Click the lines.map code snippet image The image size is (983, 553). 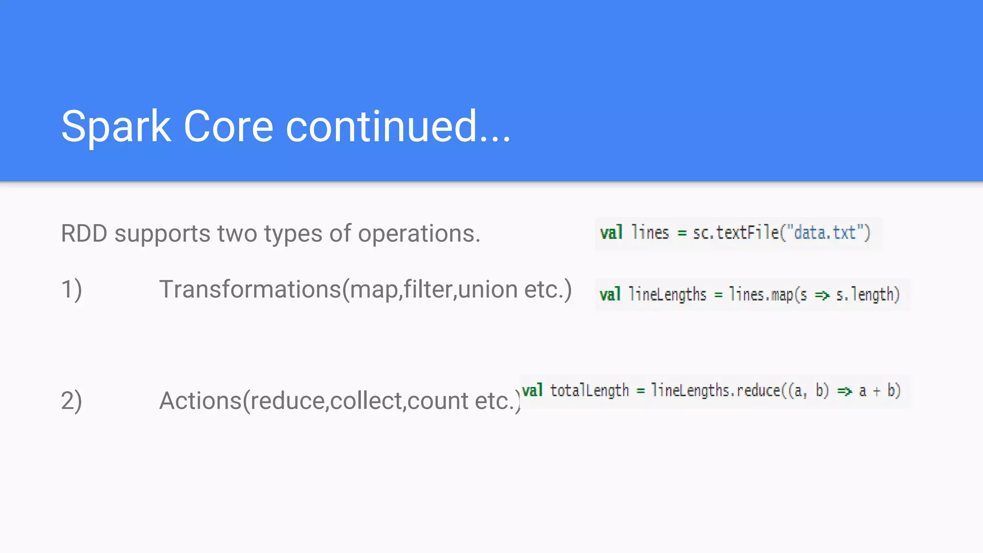[x=752, y=294]
